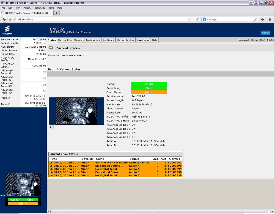The image size is (275, 214).
Task: Open the Bookmarks menu
Action: pyautogui.click(x=40, y=8)
